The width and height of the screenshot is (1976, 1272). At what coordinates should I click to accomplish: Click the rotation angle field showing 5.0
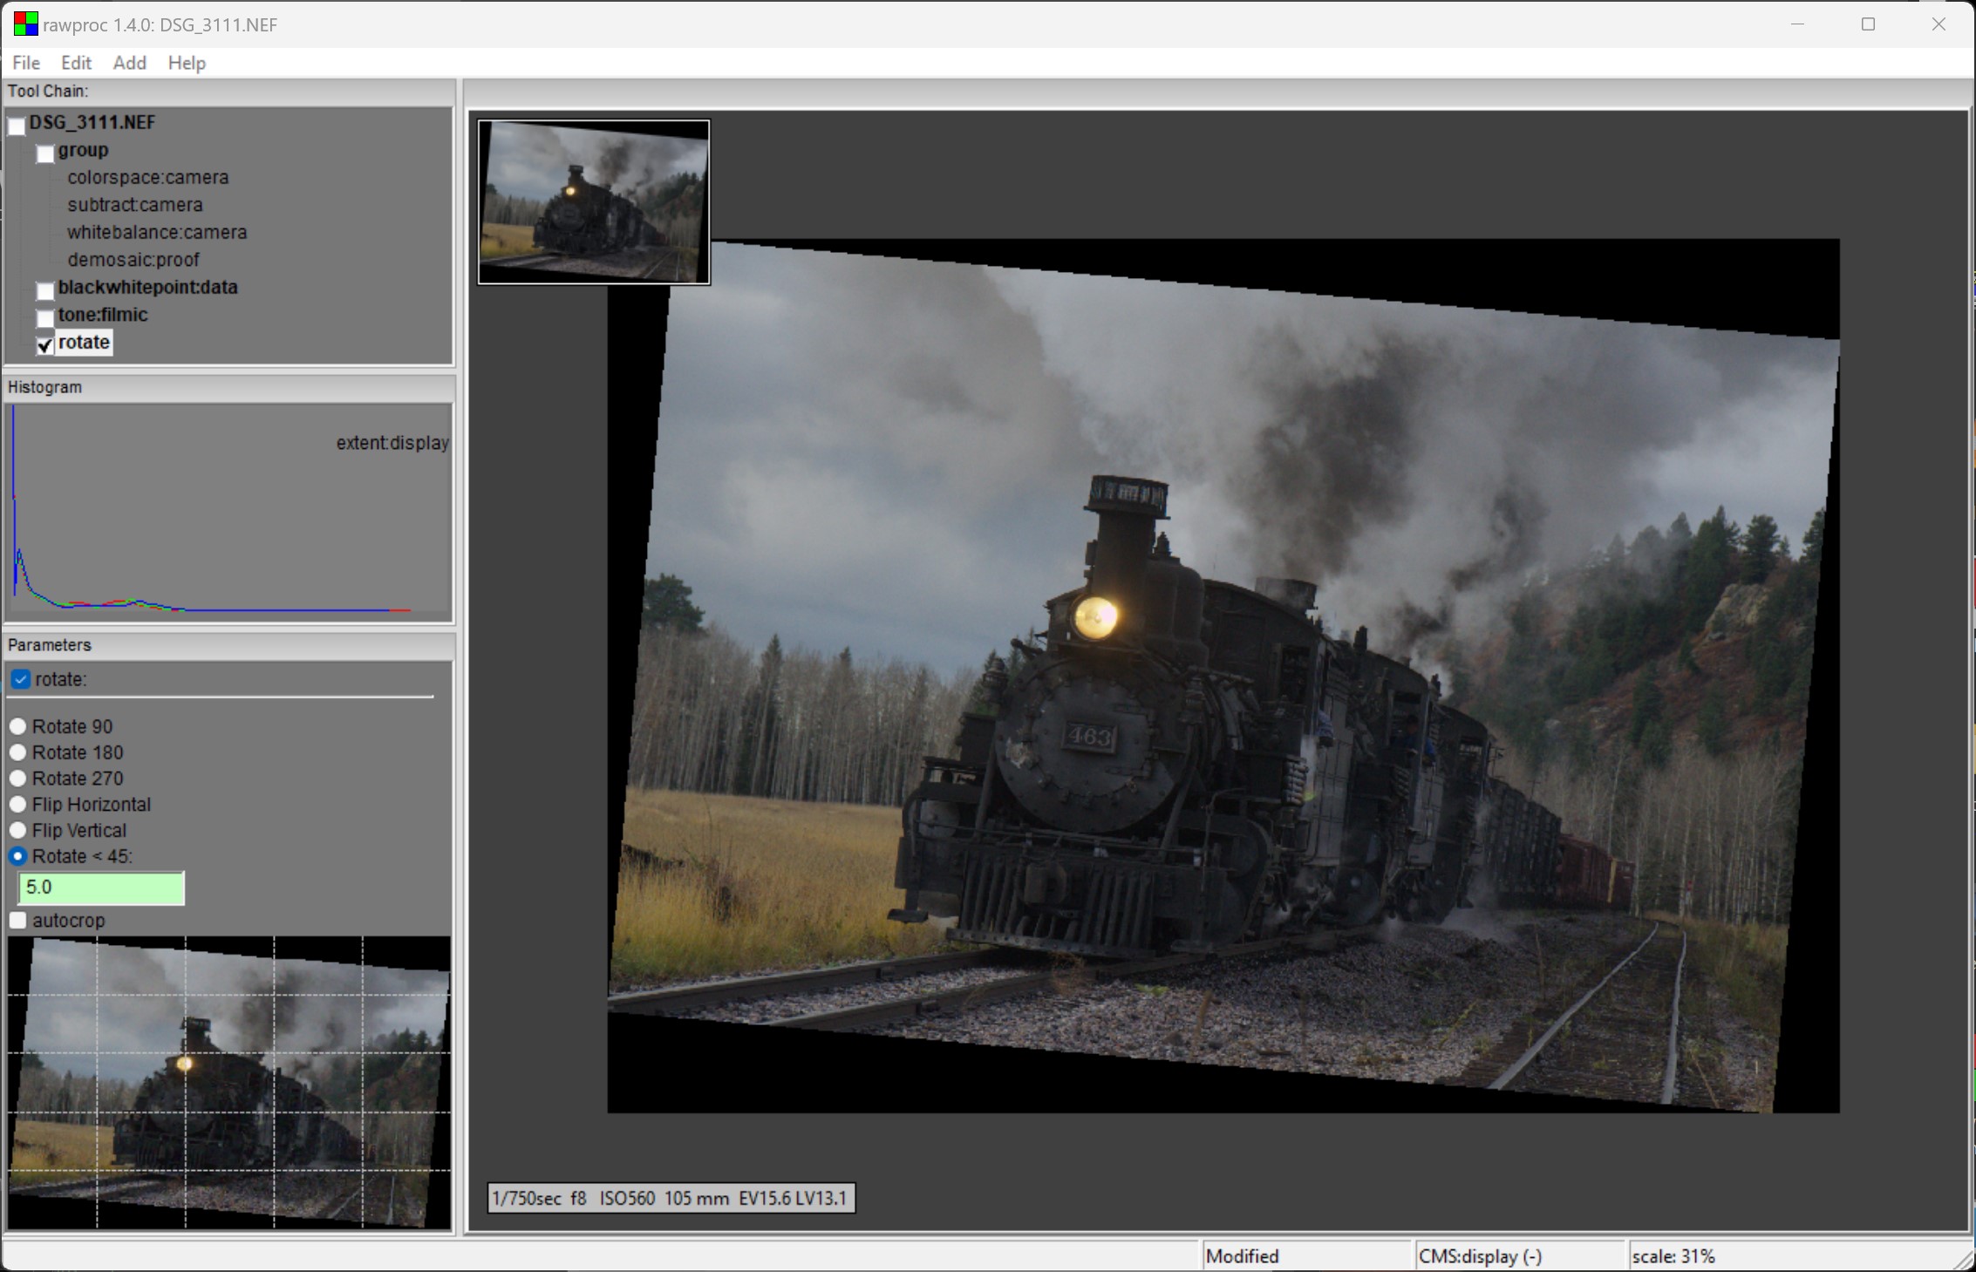click(x=101, y=888)
